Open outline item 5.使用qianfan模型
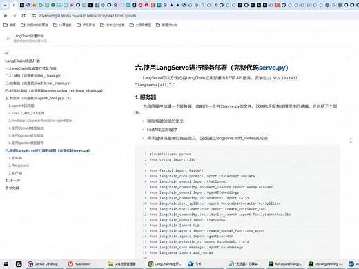The width and height of the screenshot is (359, 269). (26, 135)
